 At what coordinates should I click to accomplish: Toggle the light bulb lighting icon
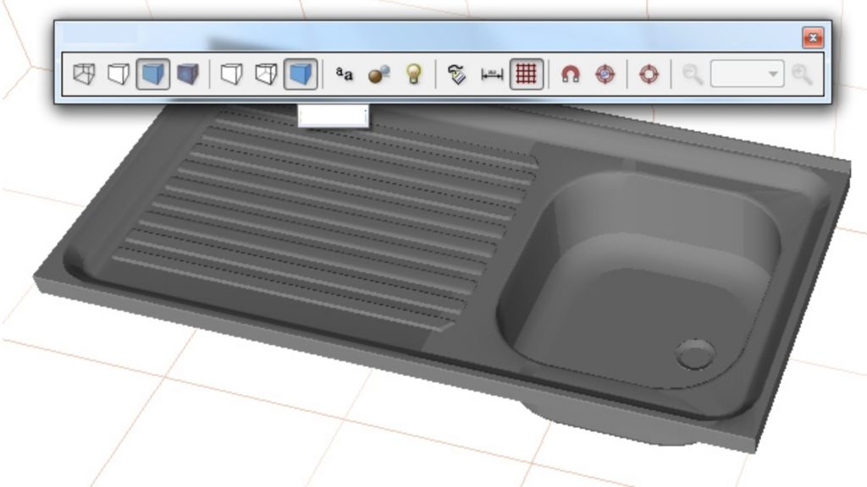[x=413, y=74]
